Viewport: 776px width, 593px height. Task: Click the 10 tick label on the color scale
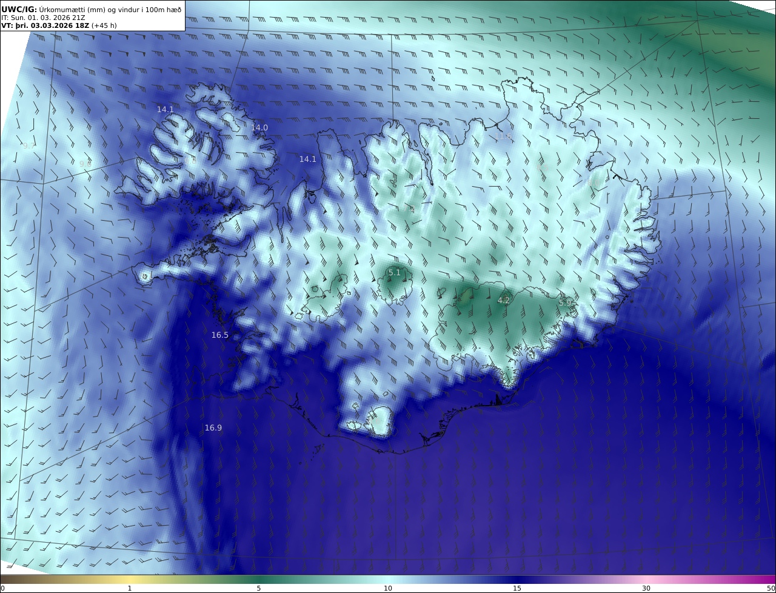388,588
